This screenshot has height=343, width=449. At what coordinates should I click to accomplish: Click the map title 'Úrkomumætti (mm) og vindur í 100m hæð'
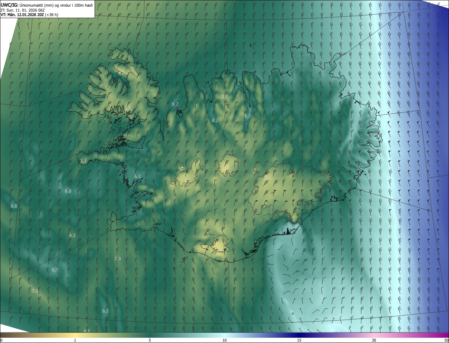pos(55,5)
